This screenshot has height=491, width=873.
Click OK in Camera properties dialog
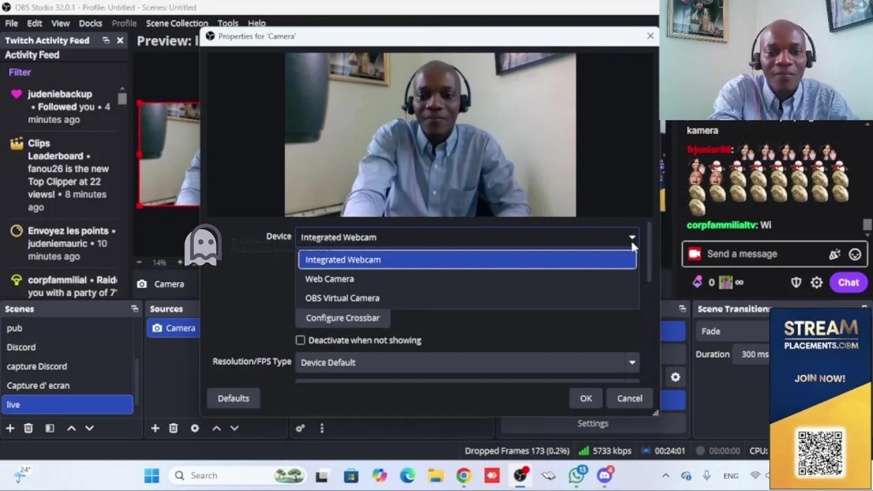pyautogui.click(x=586, y=398)
